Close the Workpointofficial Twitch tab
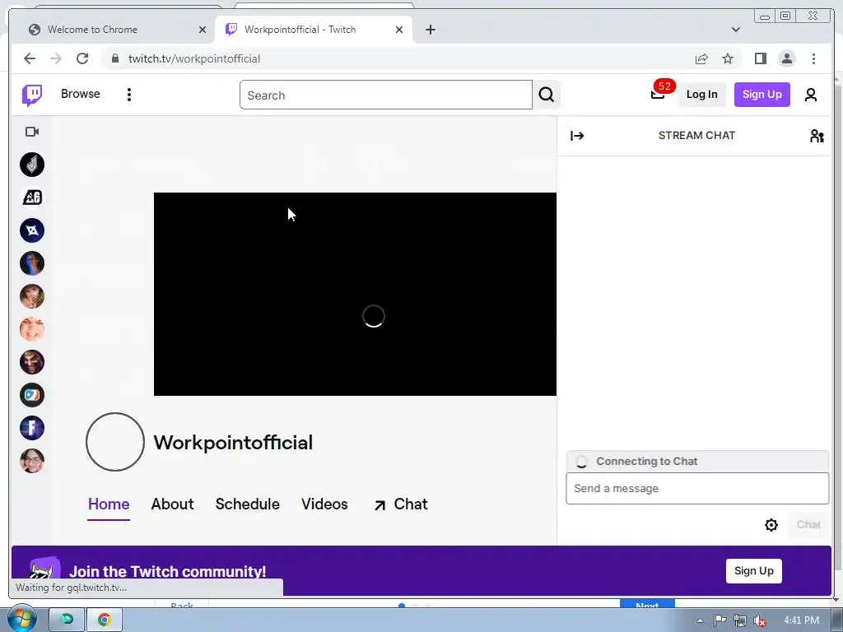The width and height of the screenshot is (843, 632). point(399,30)
